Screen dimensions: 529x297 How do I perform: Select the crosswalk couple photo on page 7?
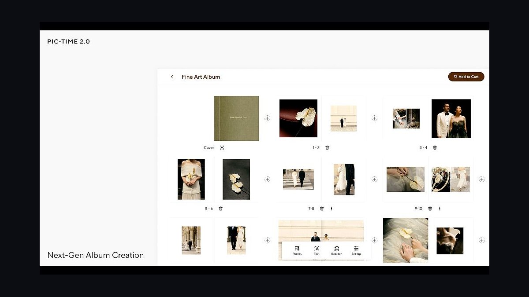298,179
